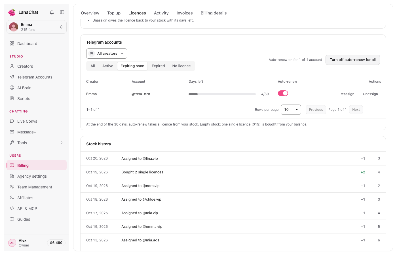Unassign the @emma.mrn licence
The width and height of the screenshot is (397, 255).
click(370, 94)
